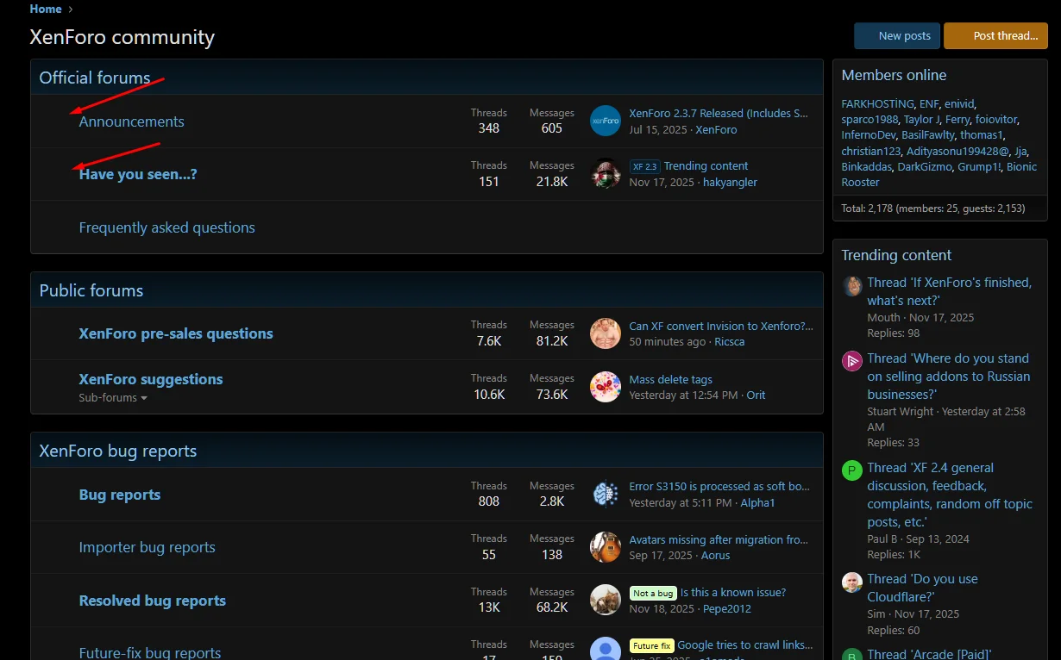Click the 'Future fix' prefix badge
This screenshot has height=660, width=1061.
tap(651, 645)
